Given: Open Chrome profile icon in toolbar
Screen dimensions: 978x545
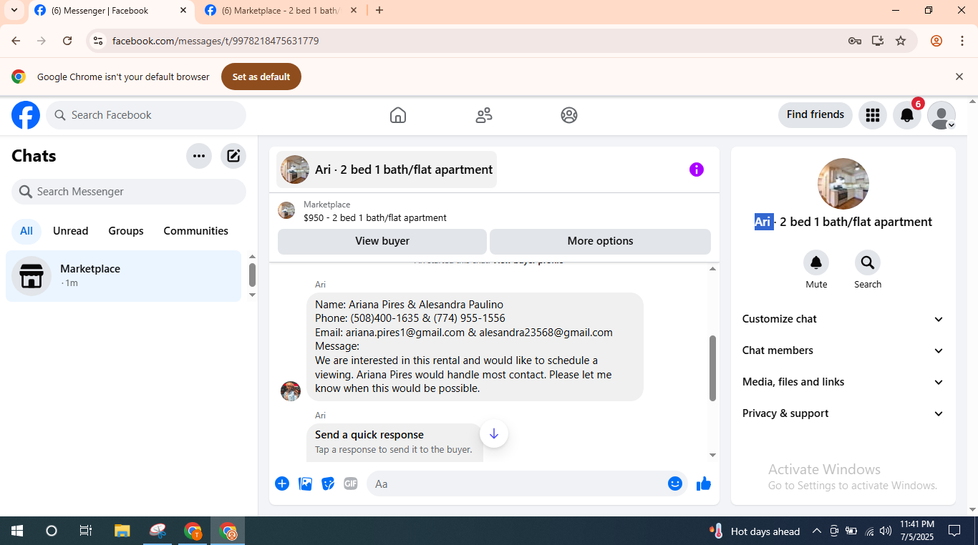Looking at the screenshot, I should (x=936, y=41).
